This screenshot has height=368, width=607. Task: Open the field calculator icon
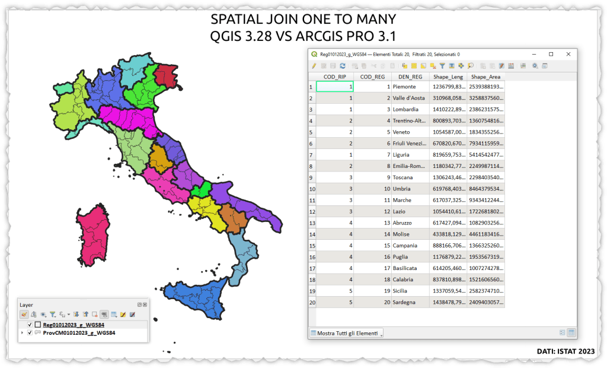coord(510,66)
